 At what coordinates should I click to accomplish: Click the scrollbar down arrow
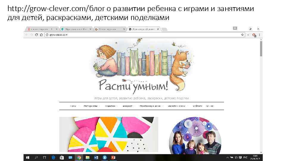[x=261, y=152]
